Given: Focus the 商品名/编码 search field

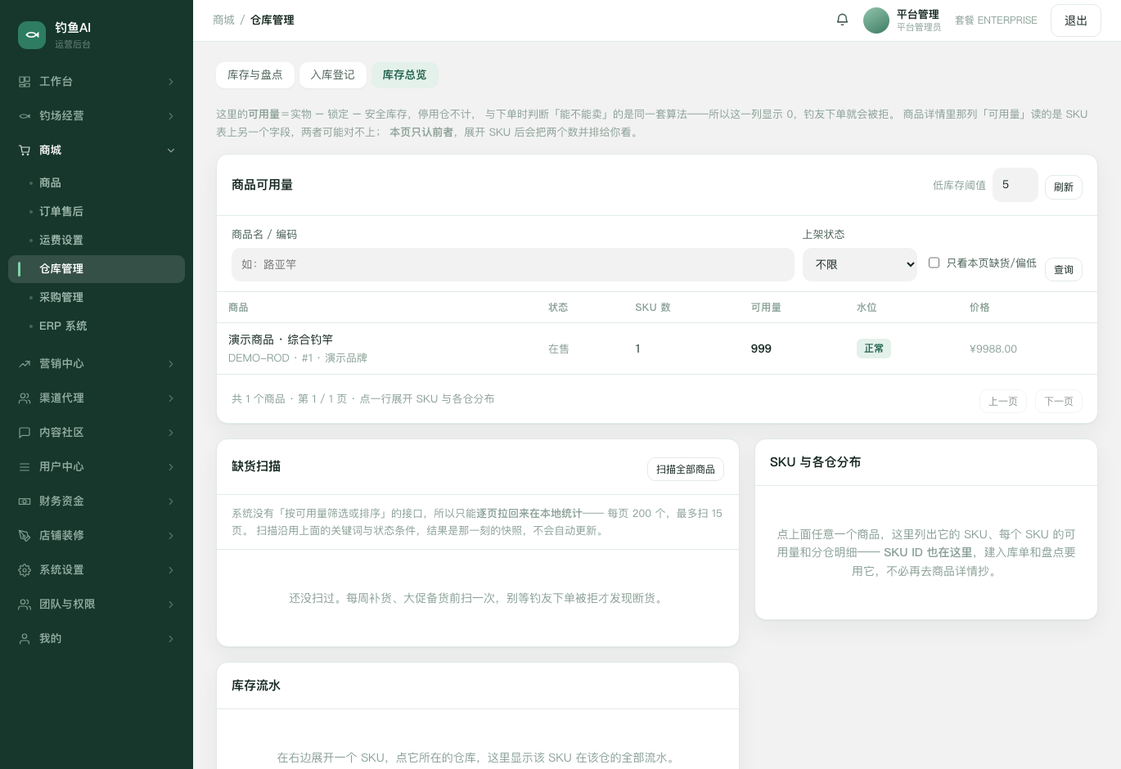Looking at the screenshot, I should [x=513, y=265].
